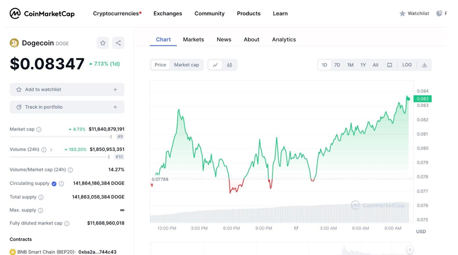Open Community menu
Image resolution: width=458 pixels, height=255 pixels.
pos(209,13)
